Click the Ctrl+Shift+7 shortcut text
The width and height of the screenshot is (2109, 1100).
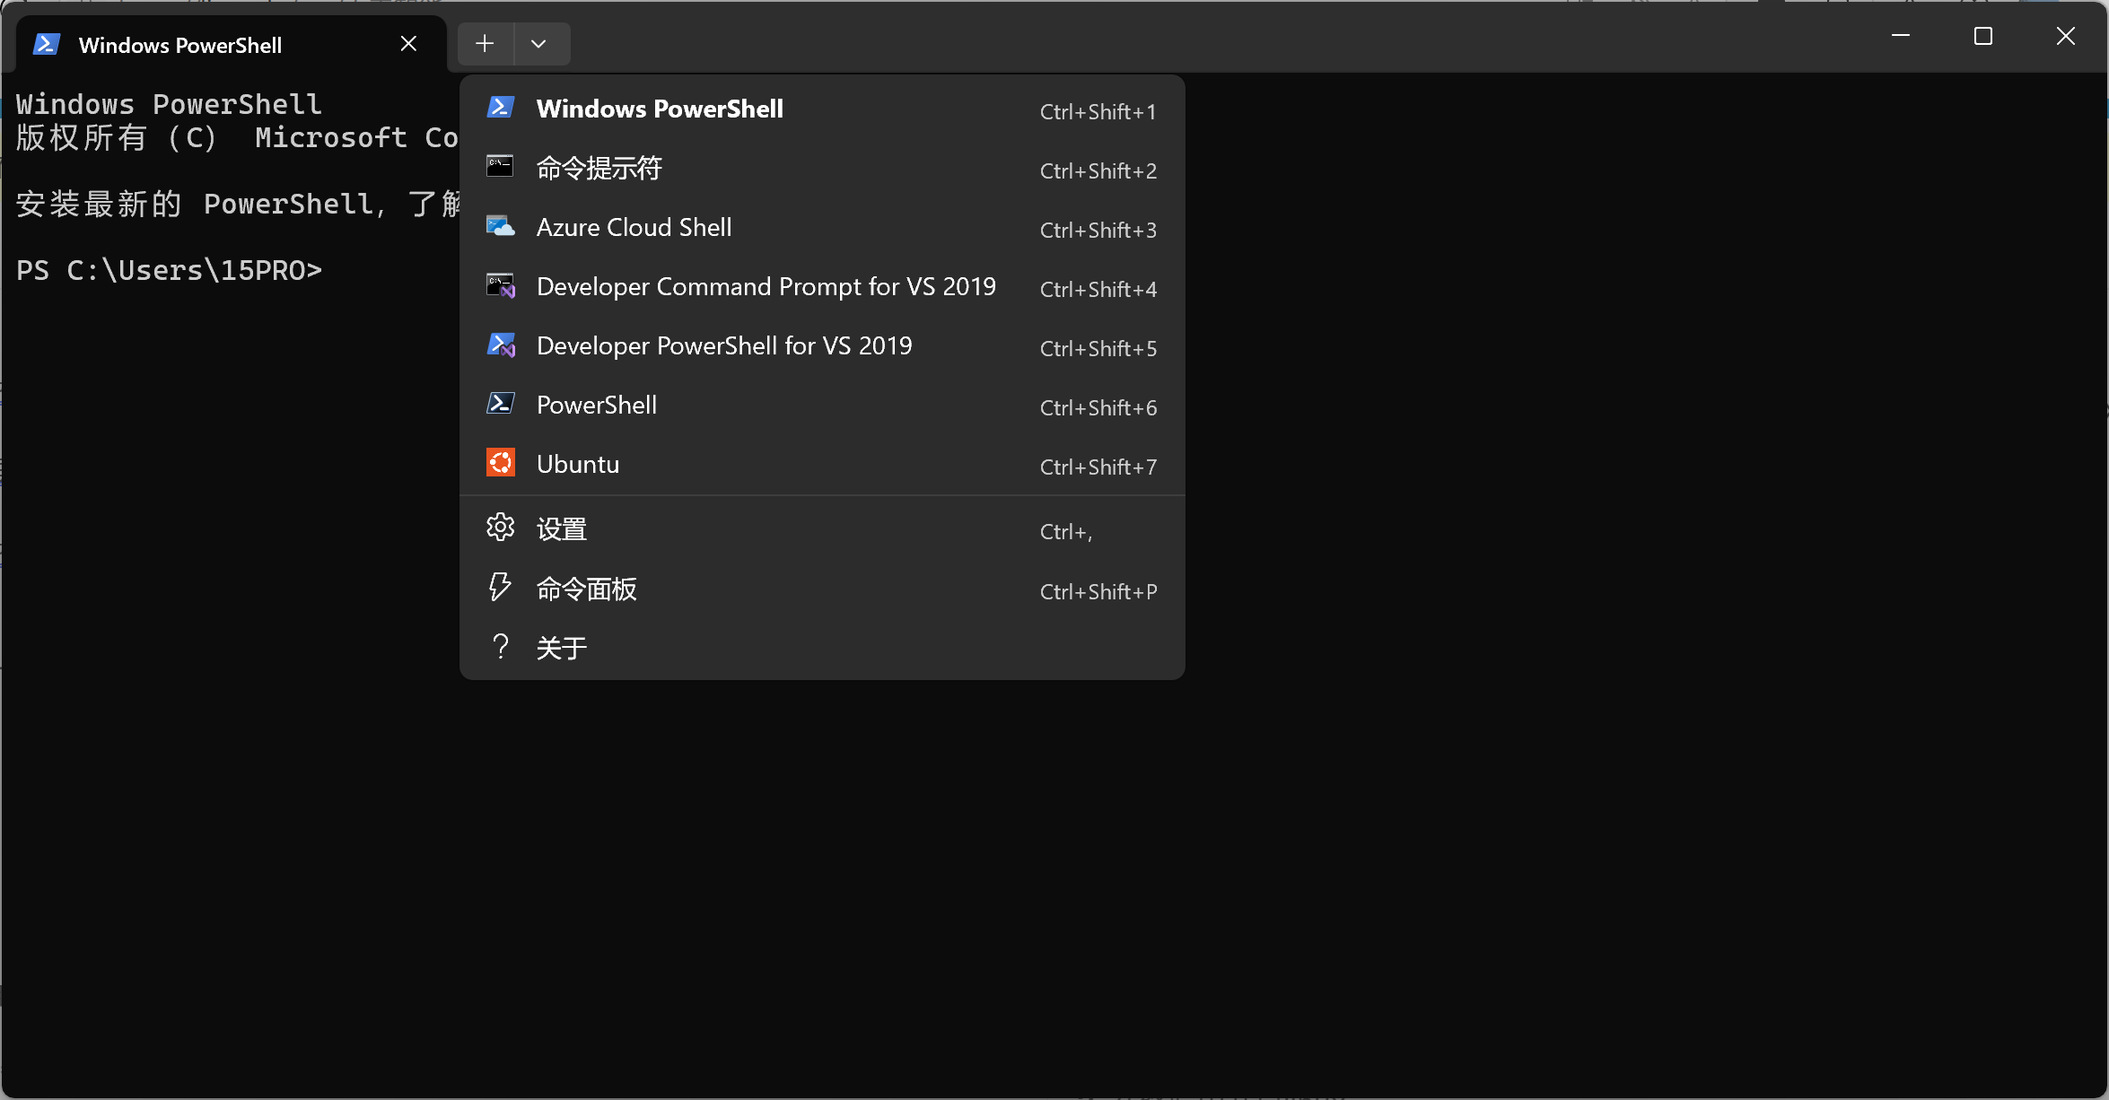[x=1098, y=467]
